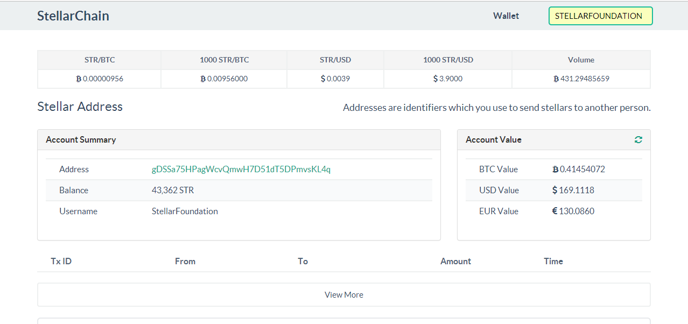The image size is (688, 324).
Task: Refresh the Account Value panel
Action: tap(638, 140)
